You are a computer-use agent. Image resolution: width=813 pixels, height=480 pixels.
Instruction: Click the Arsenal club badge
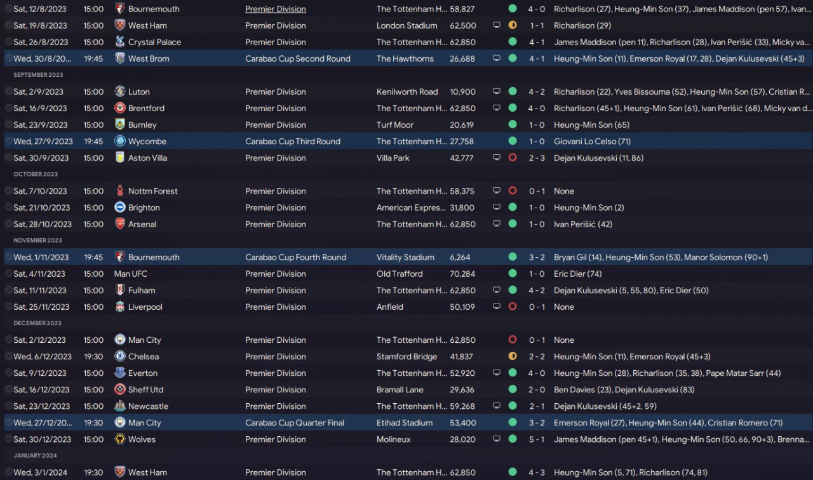119,223
